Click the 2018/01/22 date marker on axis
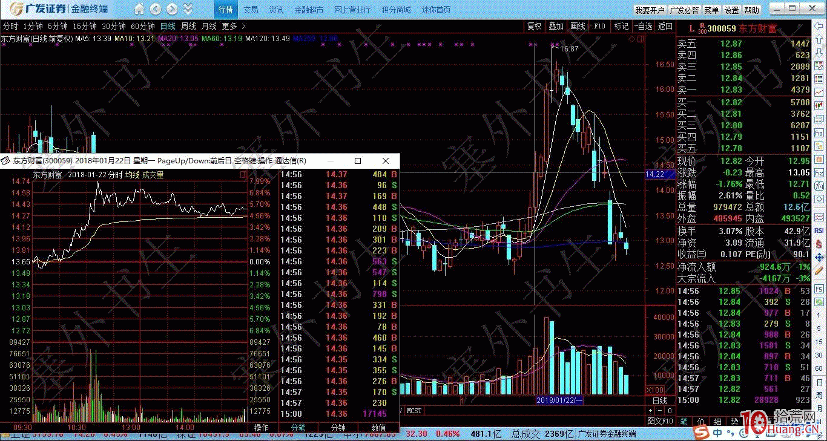This screenshot has height=441, width=827. tap(559, 400)
